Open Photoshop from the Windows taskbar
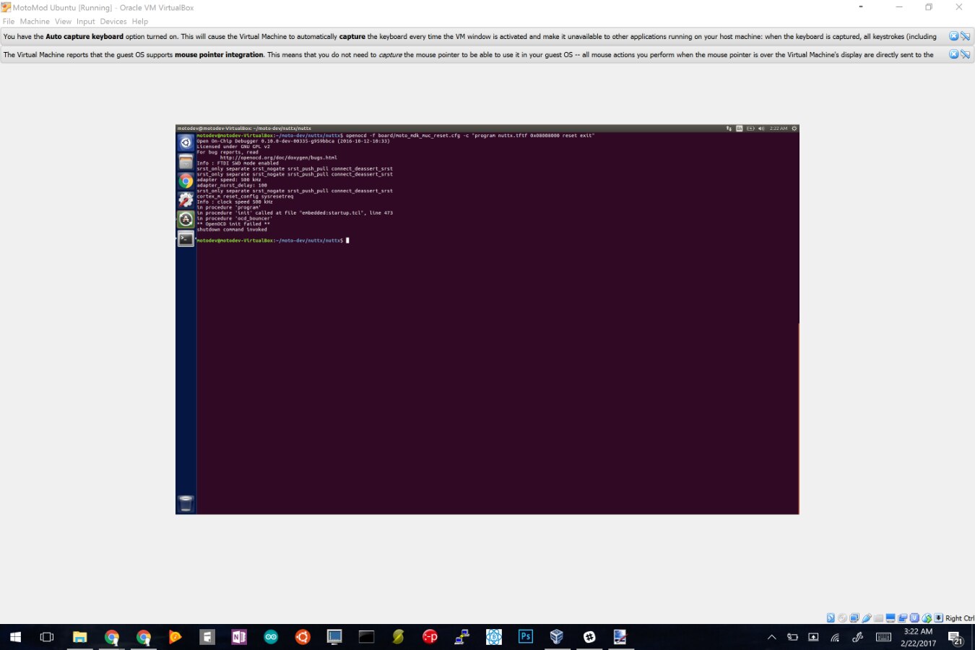The height and width of the screenshot is (650, 975). pos(525,637)
